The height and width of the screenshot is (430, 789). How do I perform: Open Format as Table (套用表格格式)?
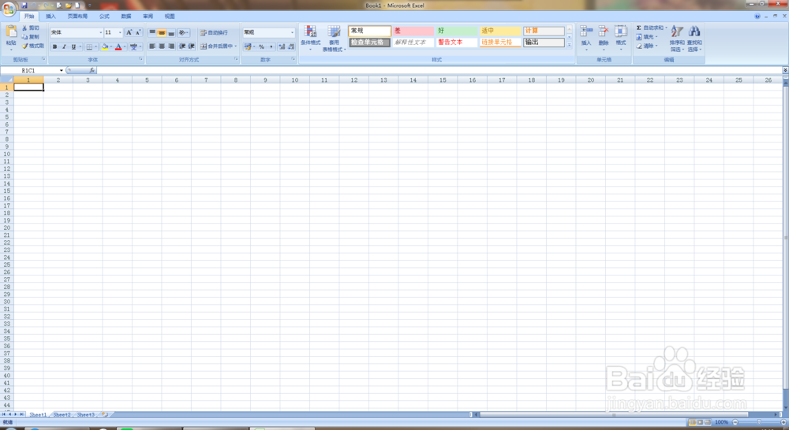click(x=334, y=38)
